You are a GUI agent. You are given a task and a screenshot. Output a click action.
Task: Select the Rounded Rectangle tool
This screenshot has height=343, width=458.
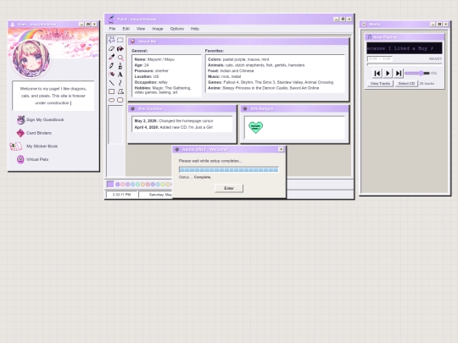coord(120,100)
